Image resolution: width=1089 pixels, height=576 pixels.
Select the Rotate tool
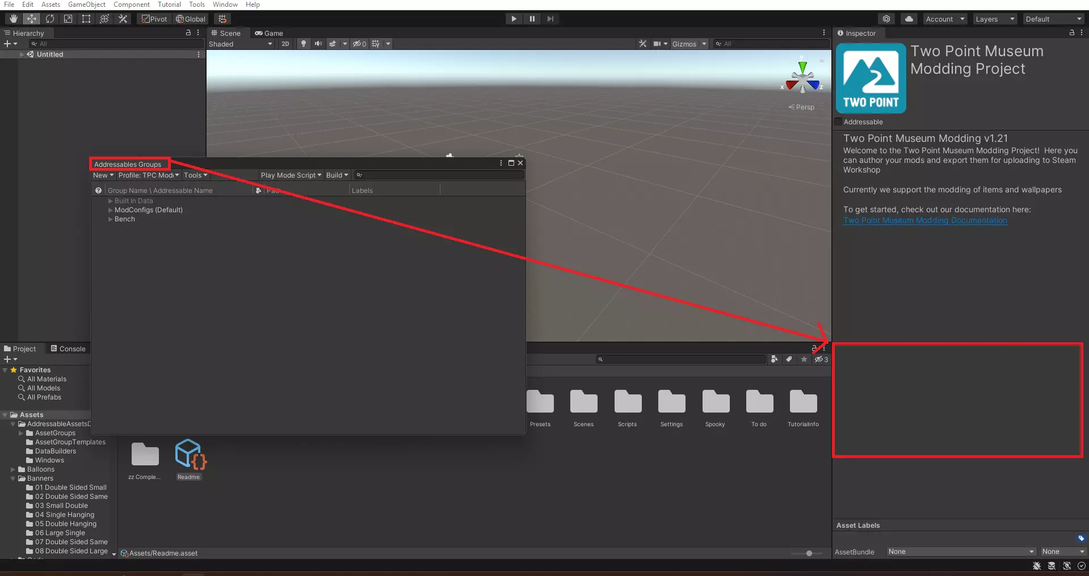coord(49,19)
